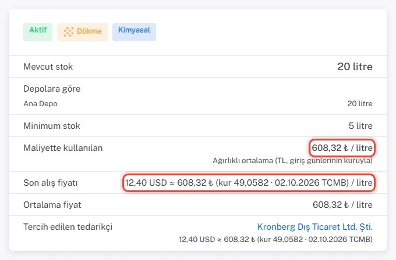Select the 5 litre minimum stock value

tap(360, 126)
